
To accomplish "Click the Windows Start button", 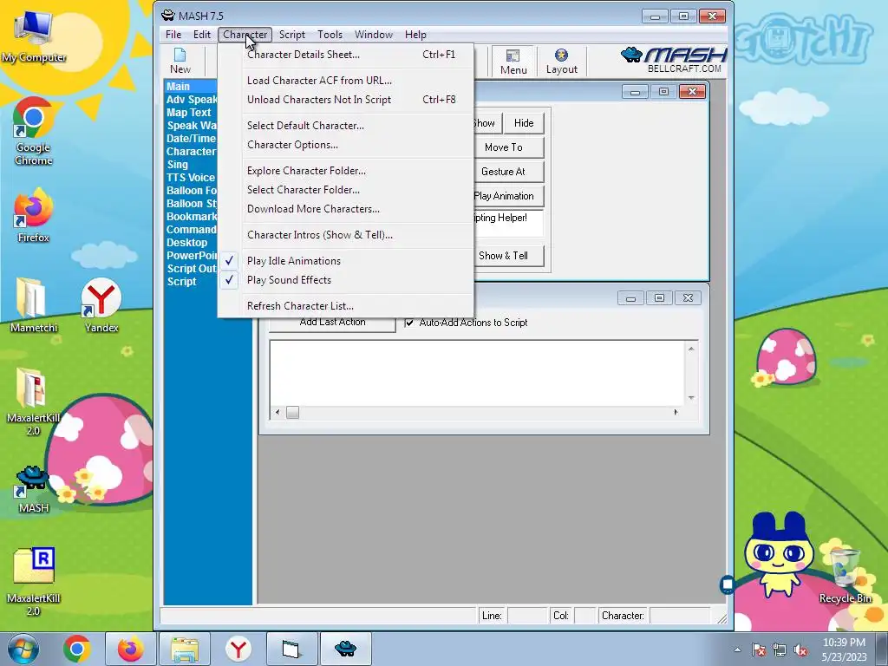I will click(x=23, y=649).
